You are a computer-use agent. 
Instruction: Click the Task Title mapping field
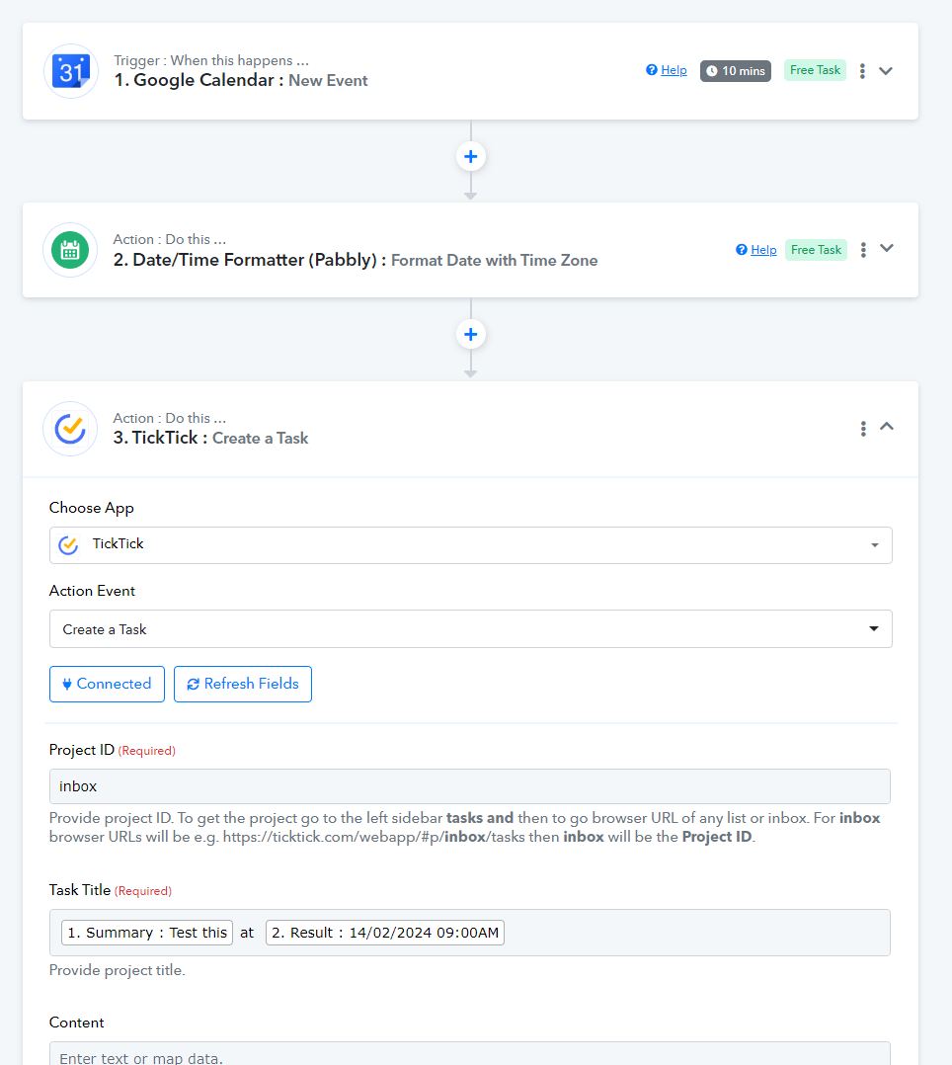pos(470,933)
